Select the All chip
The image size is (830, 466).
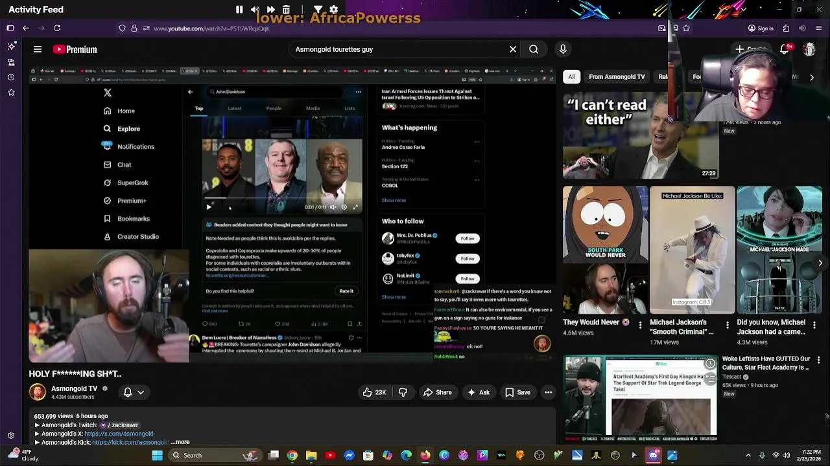(x=571, y=77)
